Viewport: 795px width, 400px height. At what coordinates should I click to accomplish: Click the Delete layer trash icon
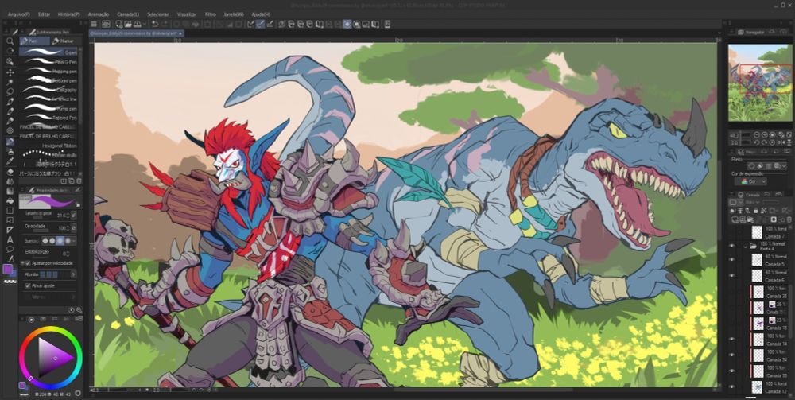788,219
